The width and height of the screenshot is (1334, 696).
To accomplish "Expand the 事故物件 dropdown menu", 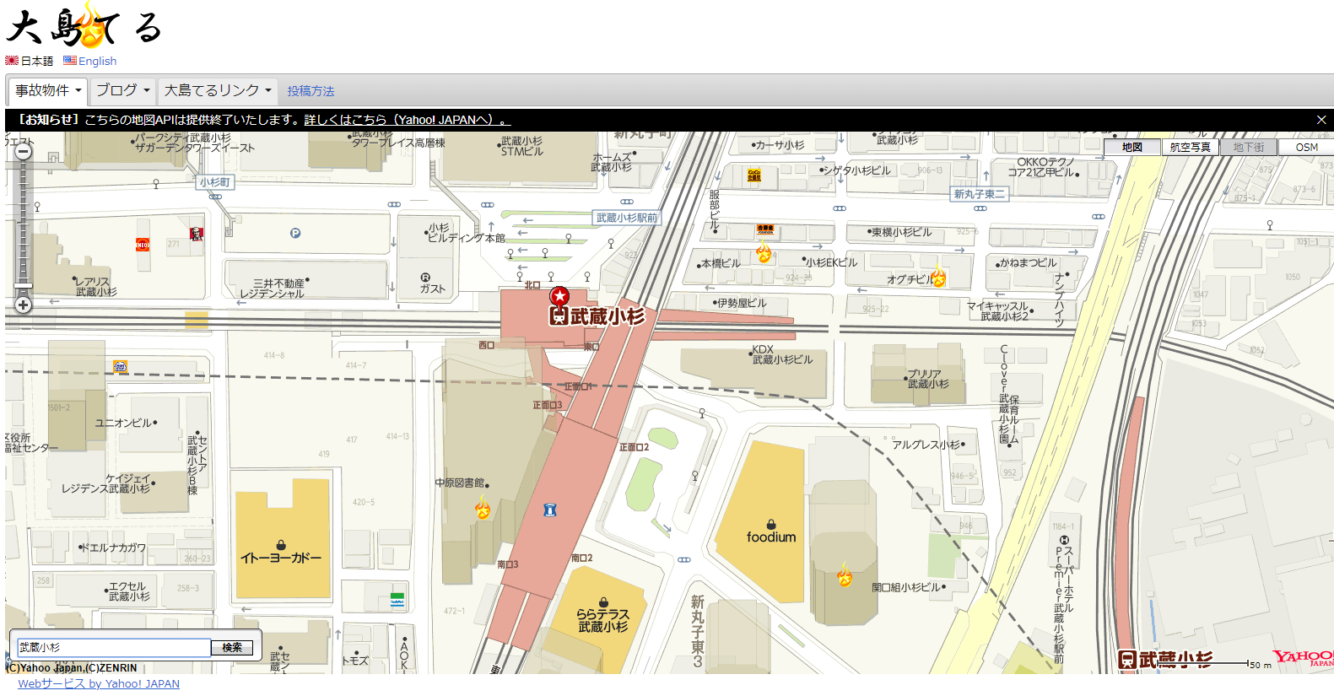I will (x=49, y=90).
